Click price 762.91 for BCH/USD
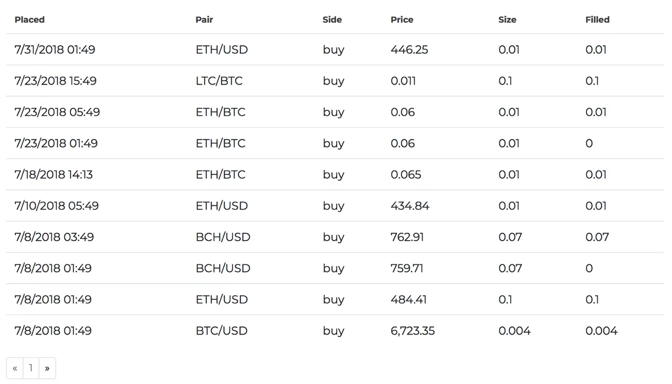Screen dimensions: 672x384 pyautogui.click(x=407, y=237)
